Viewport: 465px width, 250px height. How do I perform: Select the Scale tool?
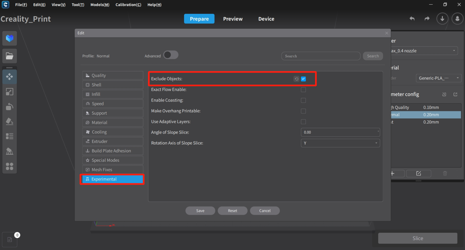coord(9,92)
